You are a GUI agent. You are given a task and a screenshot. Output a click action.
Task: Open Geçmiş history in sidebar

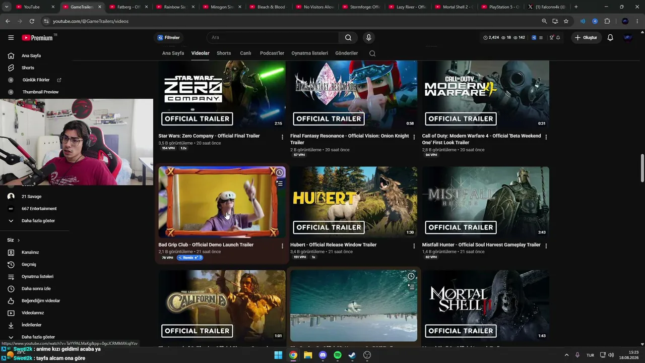(29, 265)
